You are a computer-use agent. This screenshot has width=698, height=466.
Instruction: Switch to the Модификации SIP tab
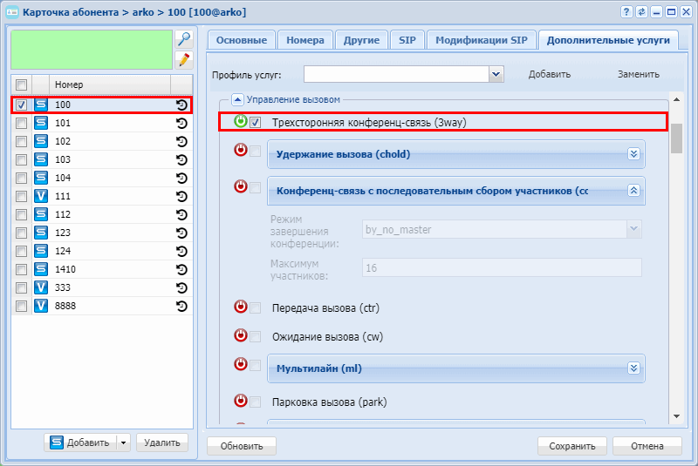point(482,40)
